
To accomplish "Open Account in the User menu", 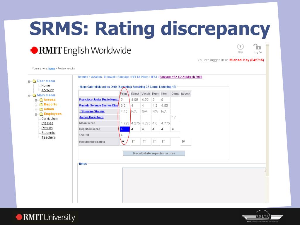I will [x=47, y=90].
